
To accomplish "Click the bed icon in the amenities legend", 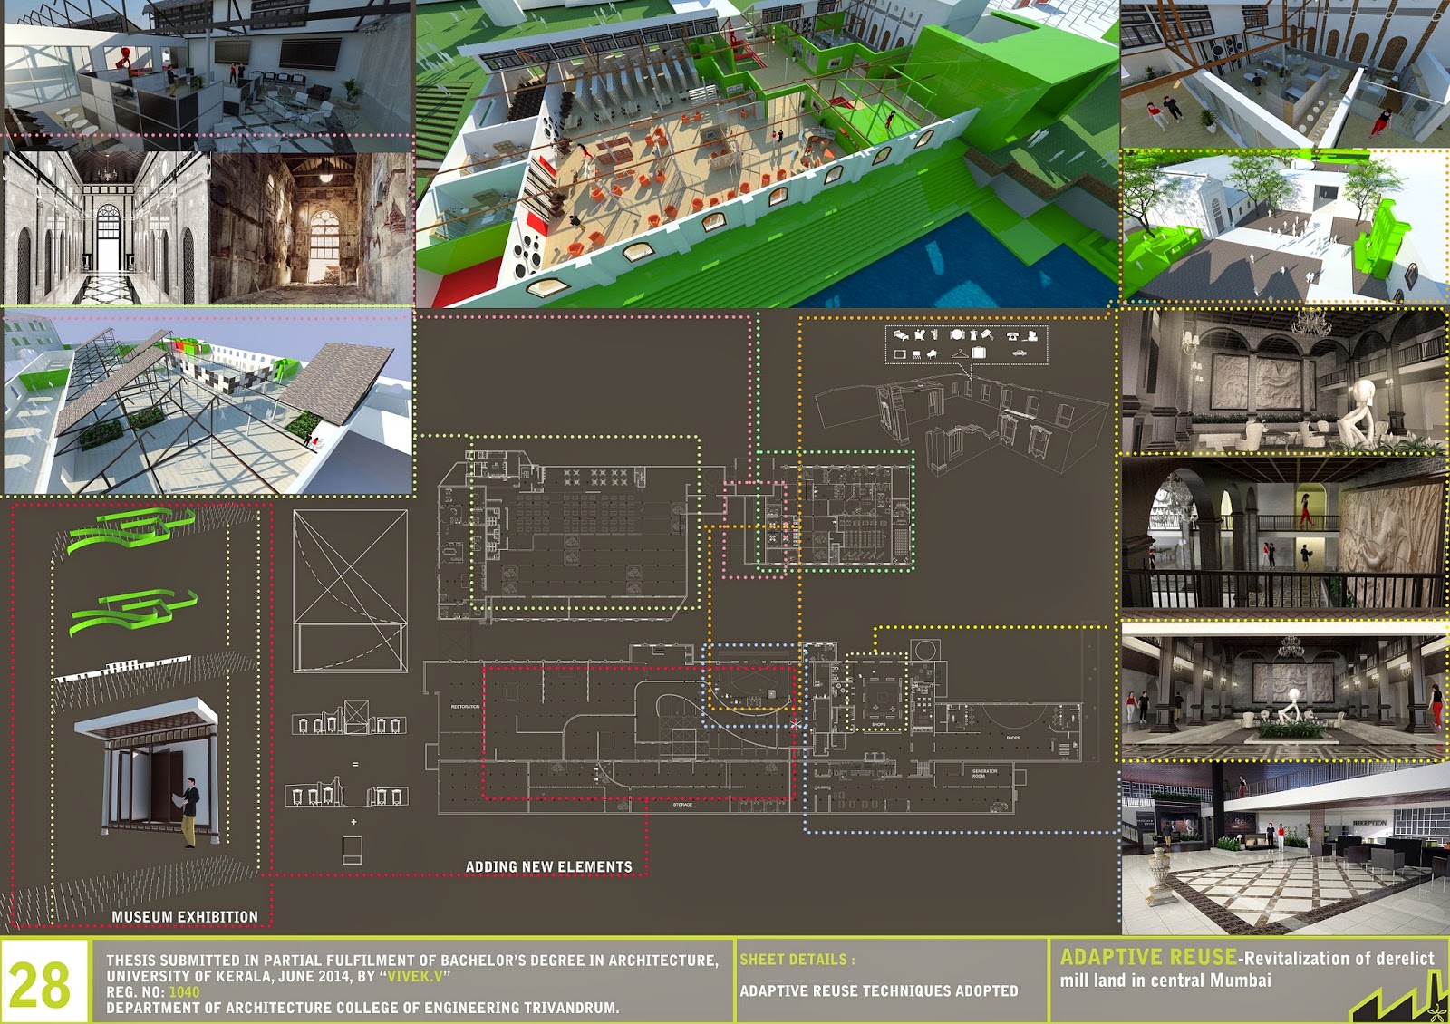I will 901,335.
